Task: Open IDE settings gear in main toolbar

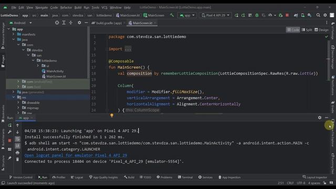Action: click(x=325, y=15)
